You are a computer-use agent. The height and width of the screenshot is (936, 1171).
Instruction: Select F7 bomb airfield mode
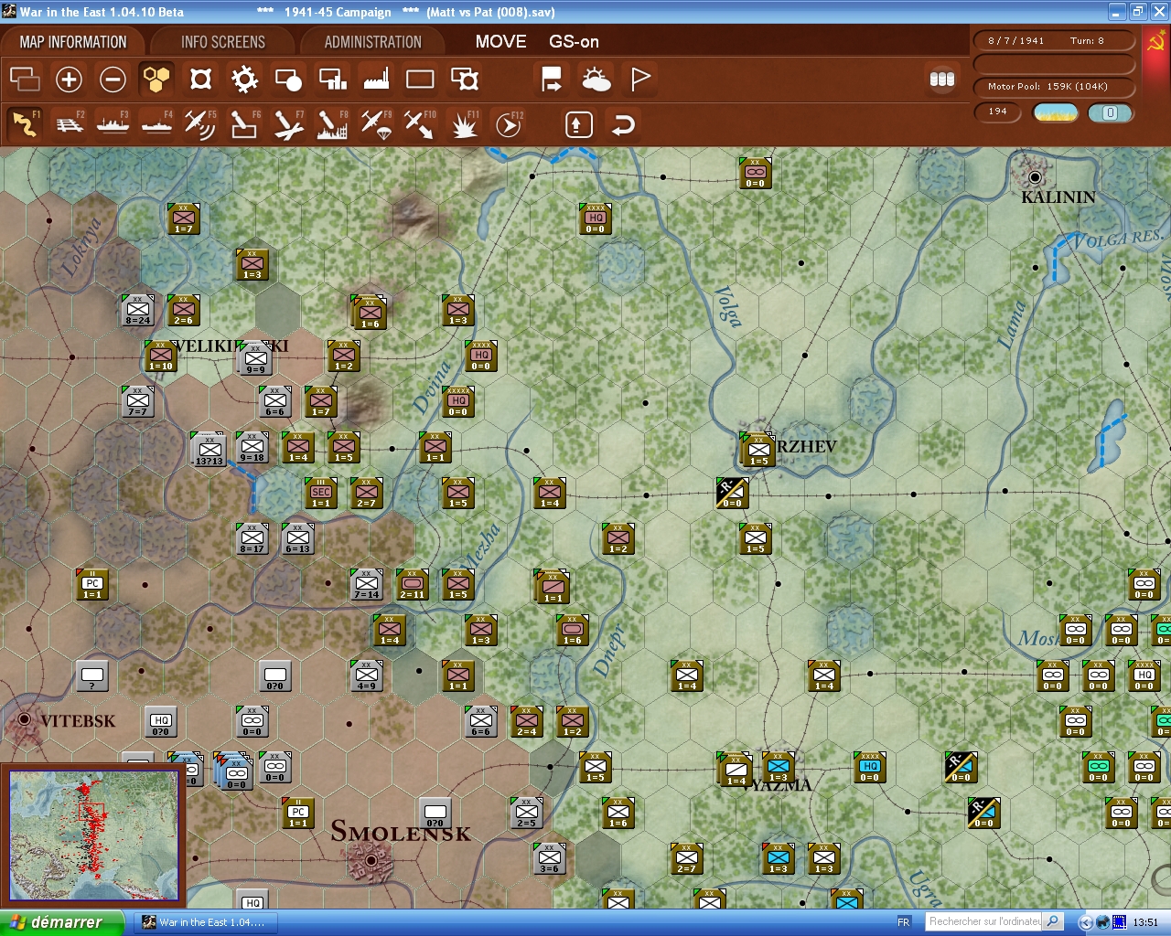288,124
